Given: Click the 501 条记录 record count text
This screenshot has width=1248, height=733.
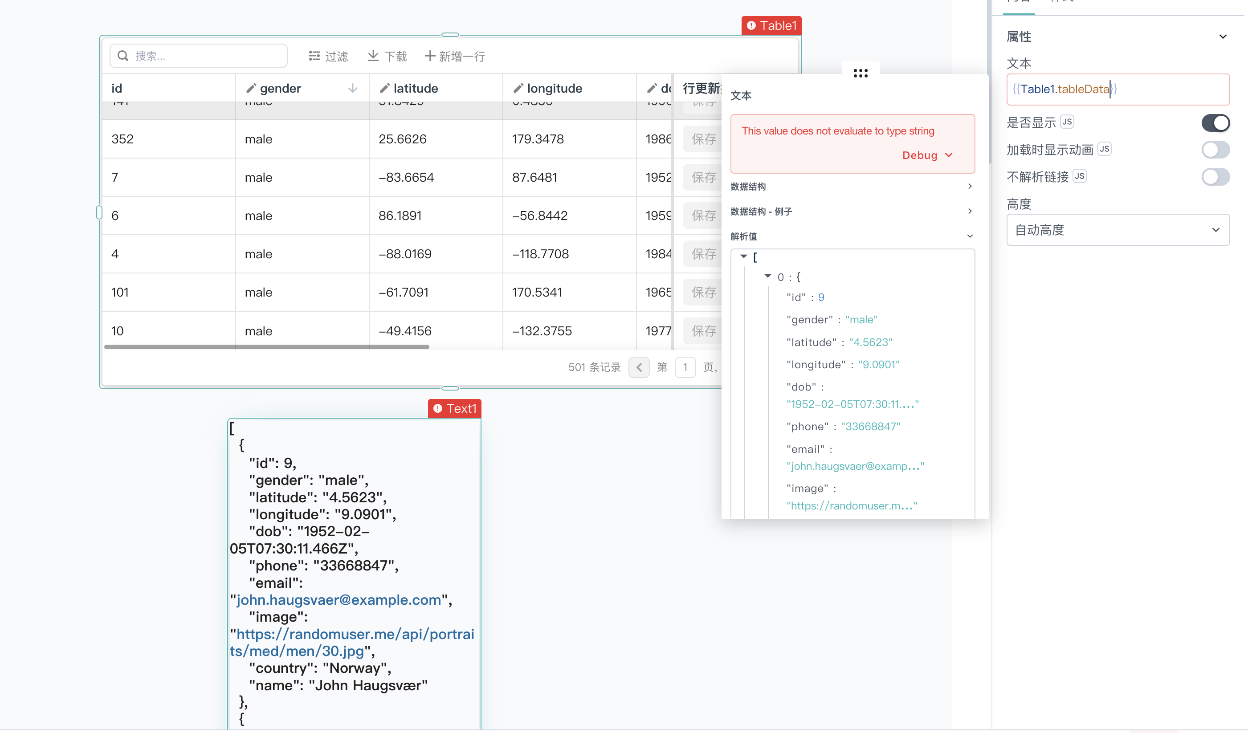Looking at the screenshot, I should pyautogui.click(x=594, y=367).
